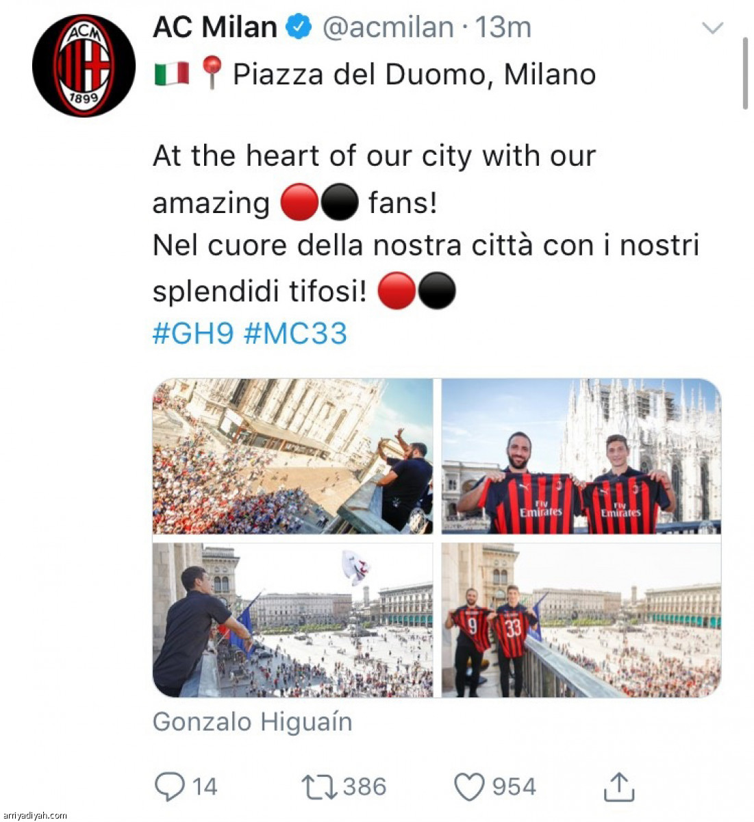Image resolution: width=754 pixels, height=822 pixels.
Task: Share the tweet via the share icon
Action: pos(619,786)
